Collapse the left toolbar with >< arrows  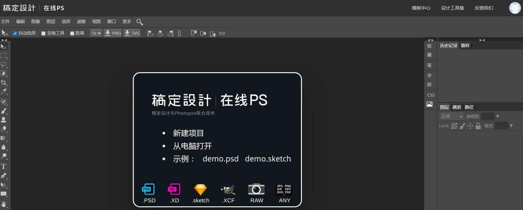[4, 40]
